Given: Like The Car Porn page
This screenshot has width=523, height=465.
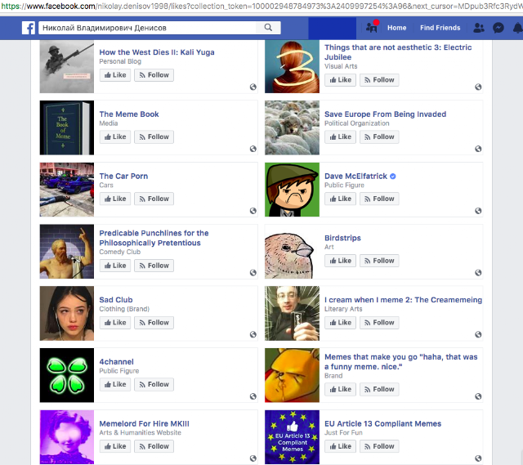Looking at the screenshot, I should 115,199.
